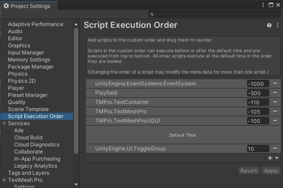The height and width of the screenshot is (188, 283).
Task: Select Physics in the sidebar
Action: pos(18,74)
